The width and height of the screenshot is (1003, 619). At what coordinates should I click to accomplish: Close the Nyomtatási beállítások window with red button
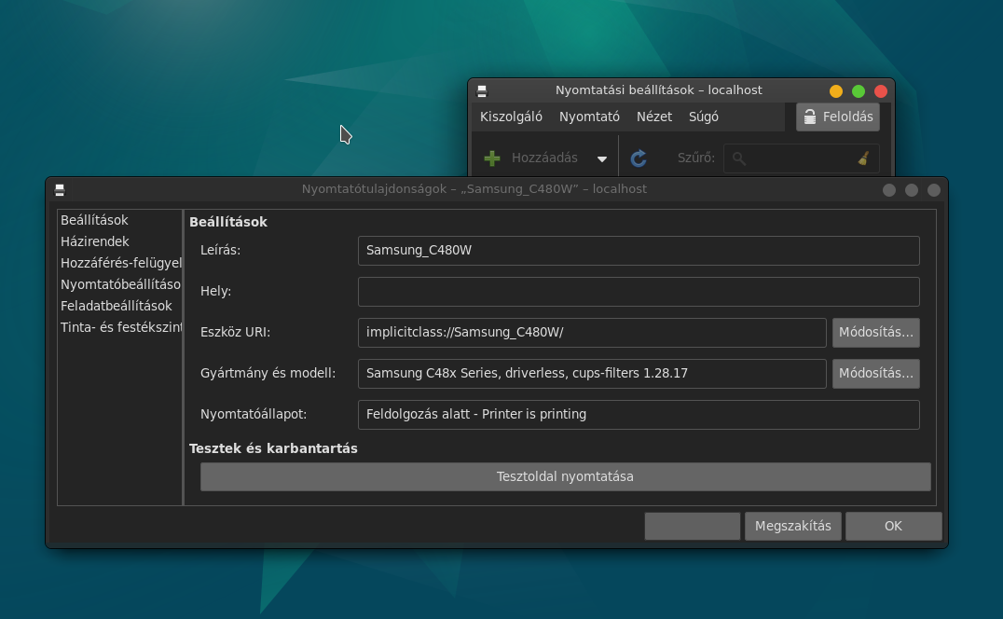click(881, 91)
